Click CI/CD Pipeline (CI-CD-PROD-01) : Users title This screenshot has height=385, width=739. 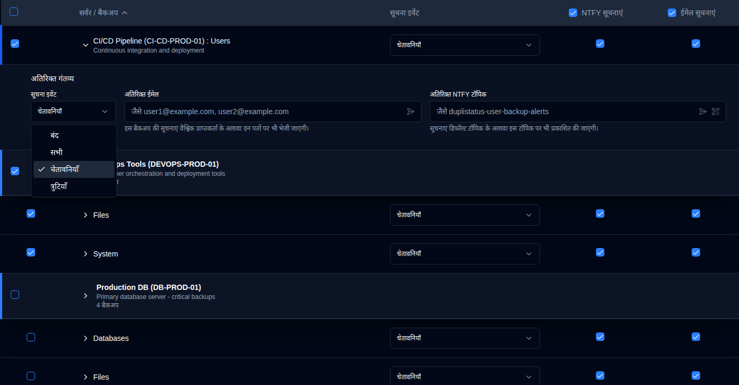pos(162,41)
